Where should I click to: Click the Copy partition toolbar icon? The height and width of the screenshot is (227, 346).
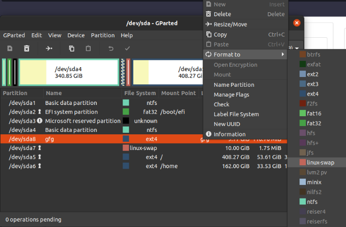click(x=72, y=48)
